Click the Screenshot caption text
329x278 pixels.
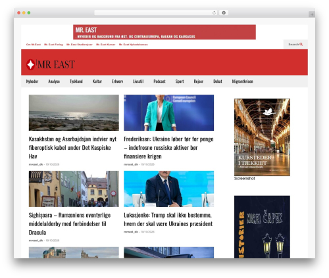pos(244,179)
